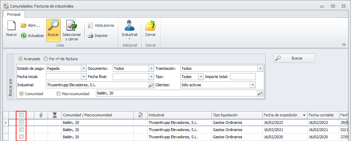Click the Importe total input field
This screenshot has height=141, width=351.
click(243, 77)
